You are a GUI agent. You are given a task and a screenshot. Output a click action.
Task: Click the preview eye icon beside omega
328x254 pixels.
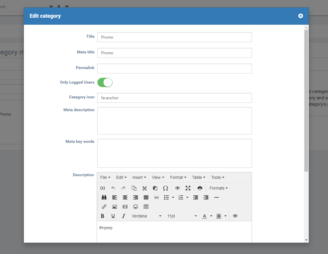177,188
